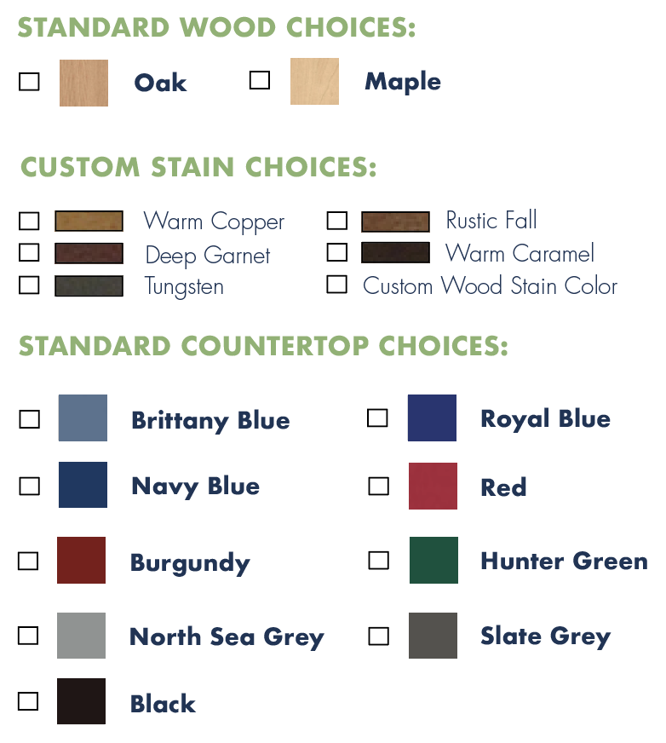Pick the Navy Blue color swatch

point(83,485)
